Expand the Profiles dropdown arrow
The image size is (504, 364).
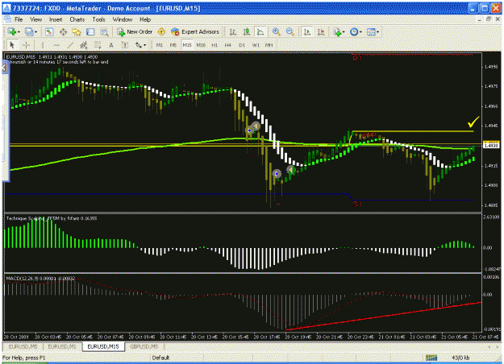click(x=35, y=31)
